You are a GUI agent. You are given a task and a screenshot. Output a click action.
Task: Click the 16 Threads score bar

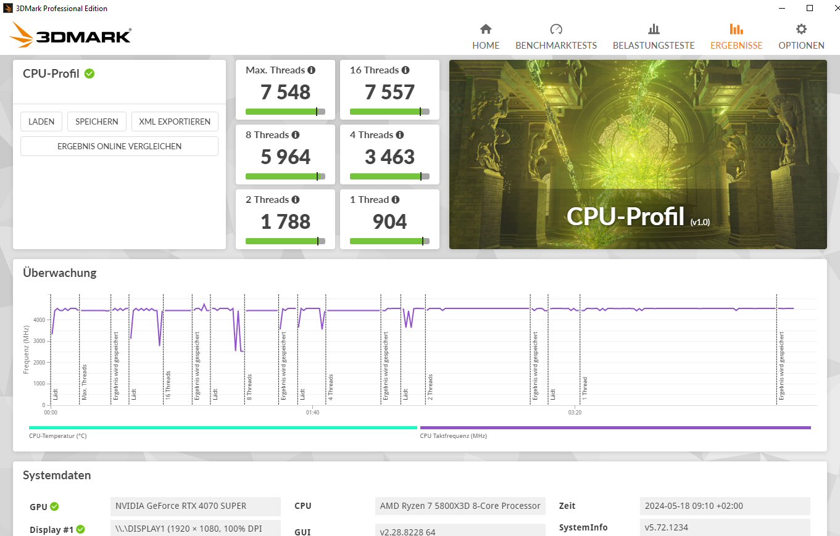pyautogui.click(x=389, y=112)
